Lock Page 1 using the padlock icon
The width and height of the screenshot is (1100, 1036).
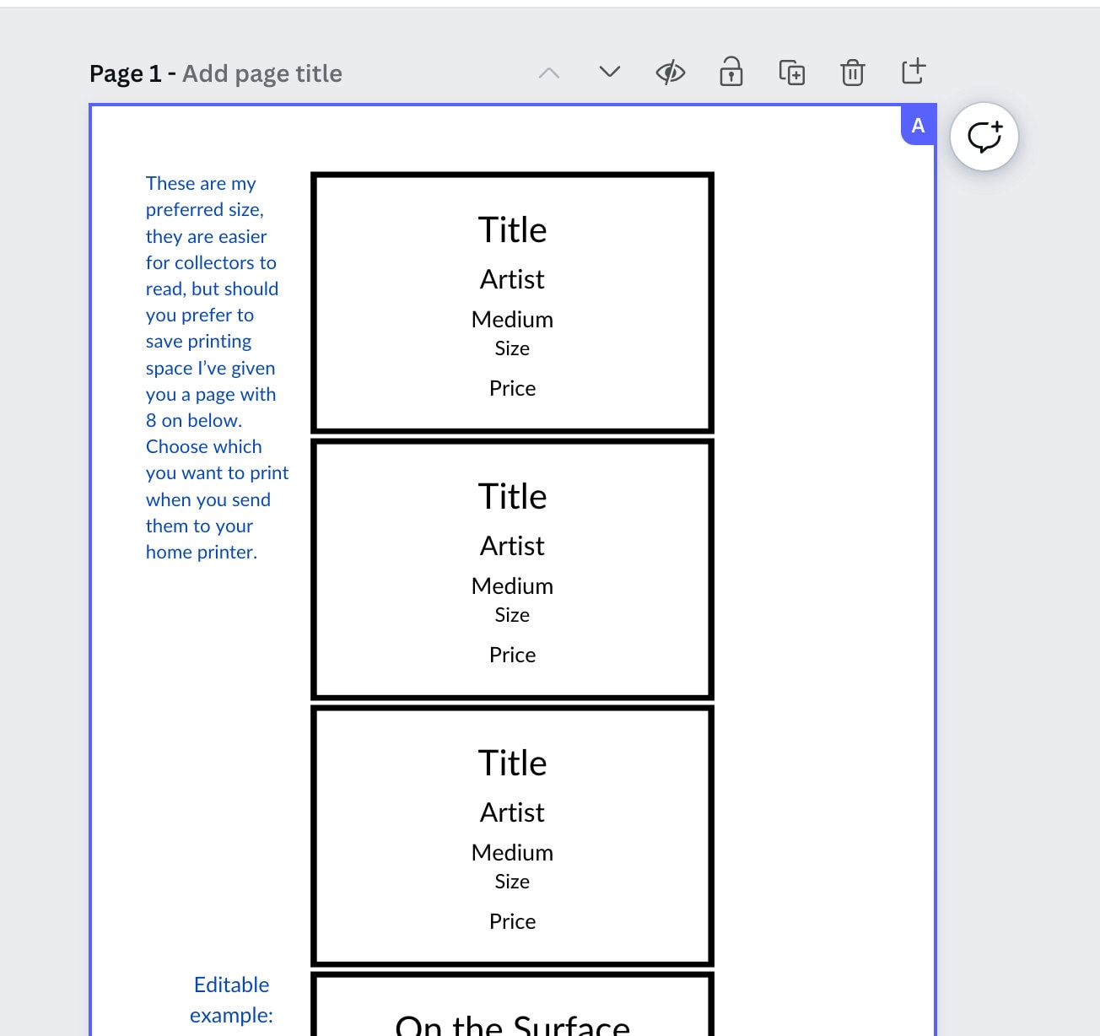point(731,73)
